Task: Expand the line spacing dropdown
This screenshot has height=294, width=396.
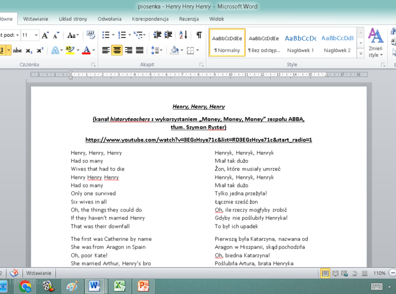Action: (x=161, y=50)
